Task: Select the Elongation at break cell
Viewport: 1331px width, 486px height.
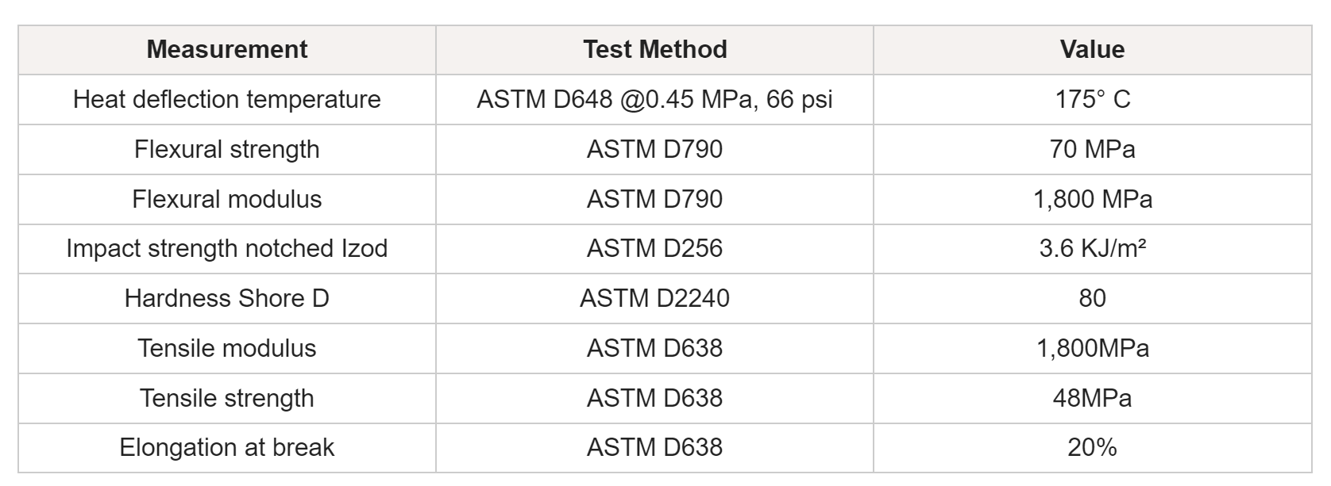Action: tap(227, 449)
